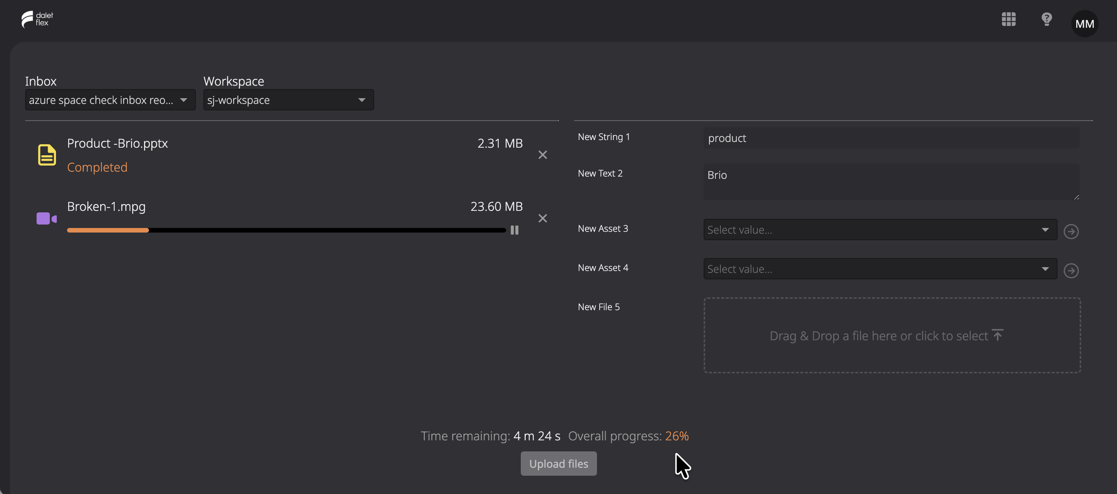Click the Broken-1.mpg file name
This screenshot has height=494, width=1117.
(x=106, y=207)
